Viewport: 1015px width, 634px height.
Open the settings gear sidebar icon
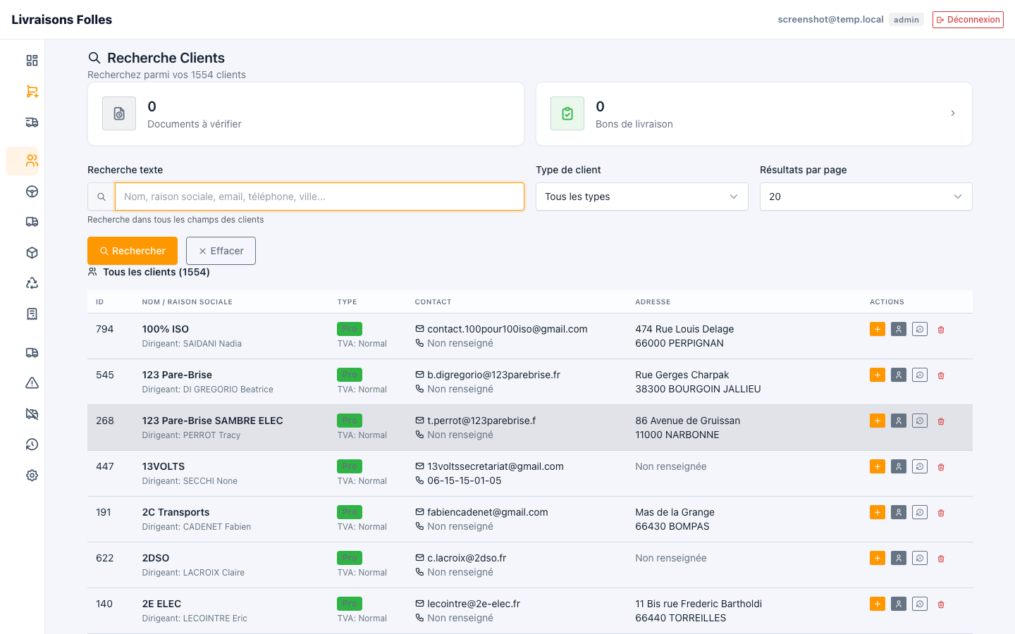[x=32, y=475]
